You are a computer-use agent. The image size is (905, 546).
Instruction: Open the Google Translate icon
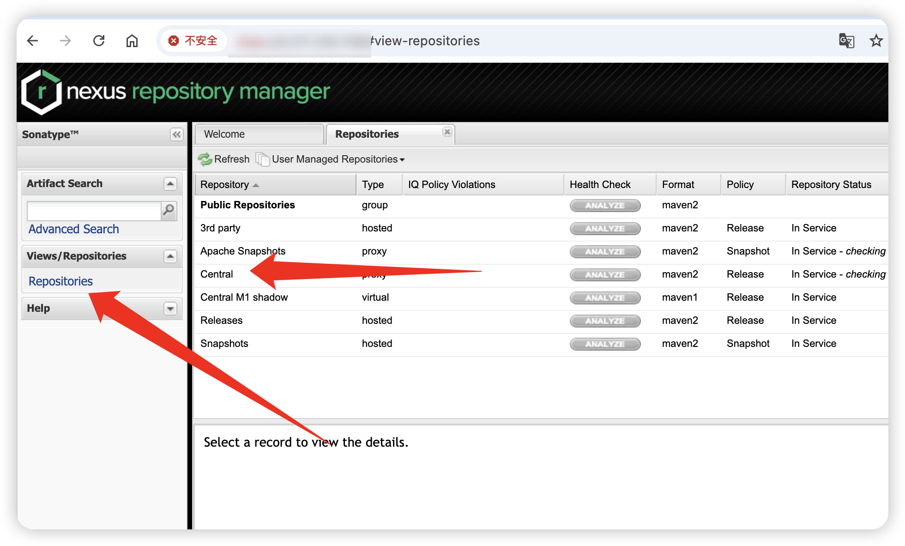tap(846, 41)
